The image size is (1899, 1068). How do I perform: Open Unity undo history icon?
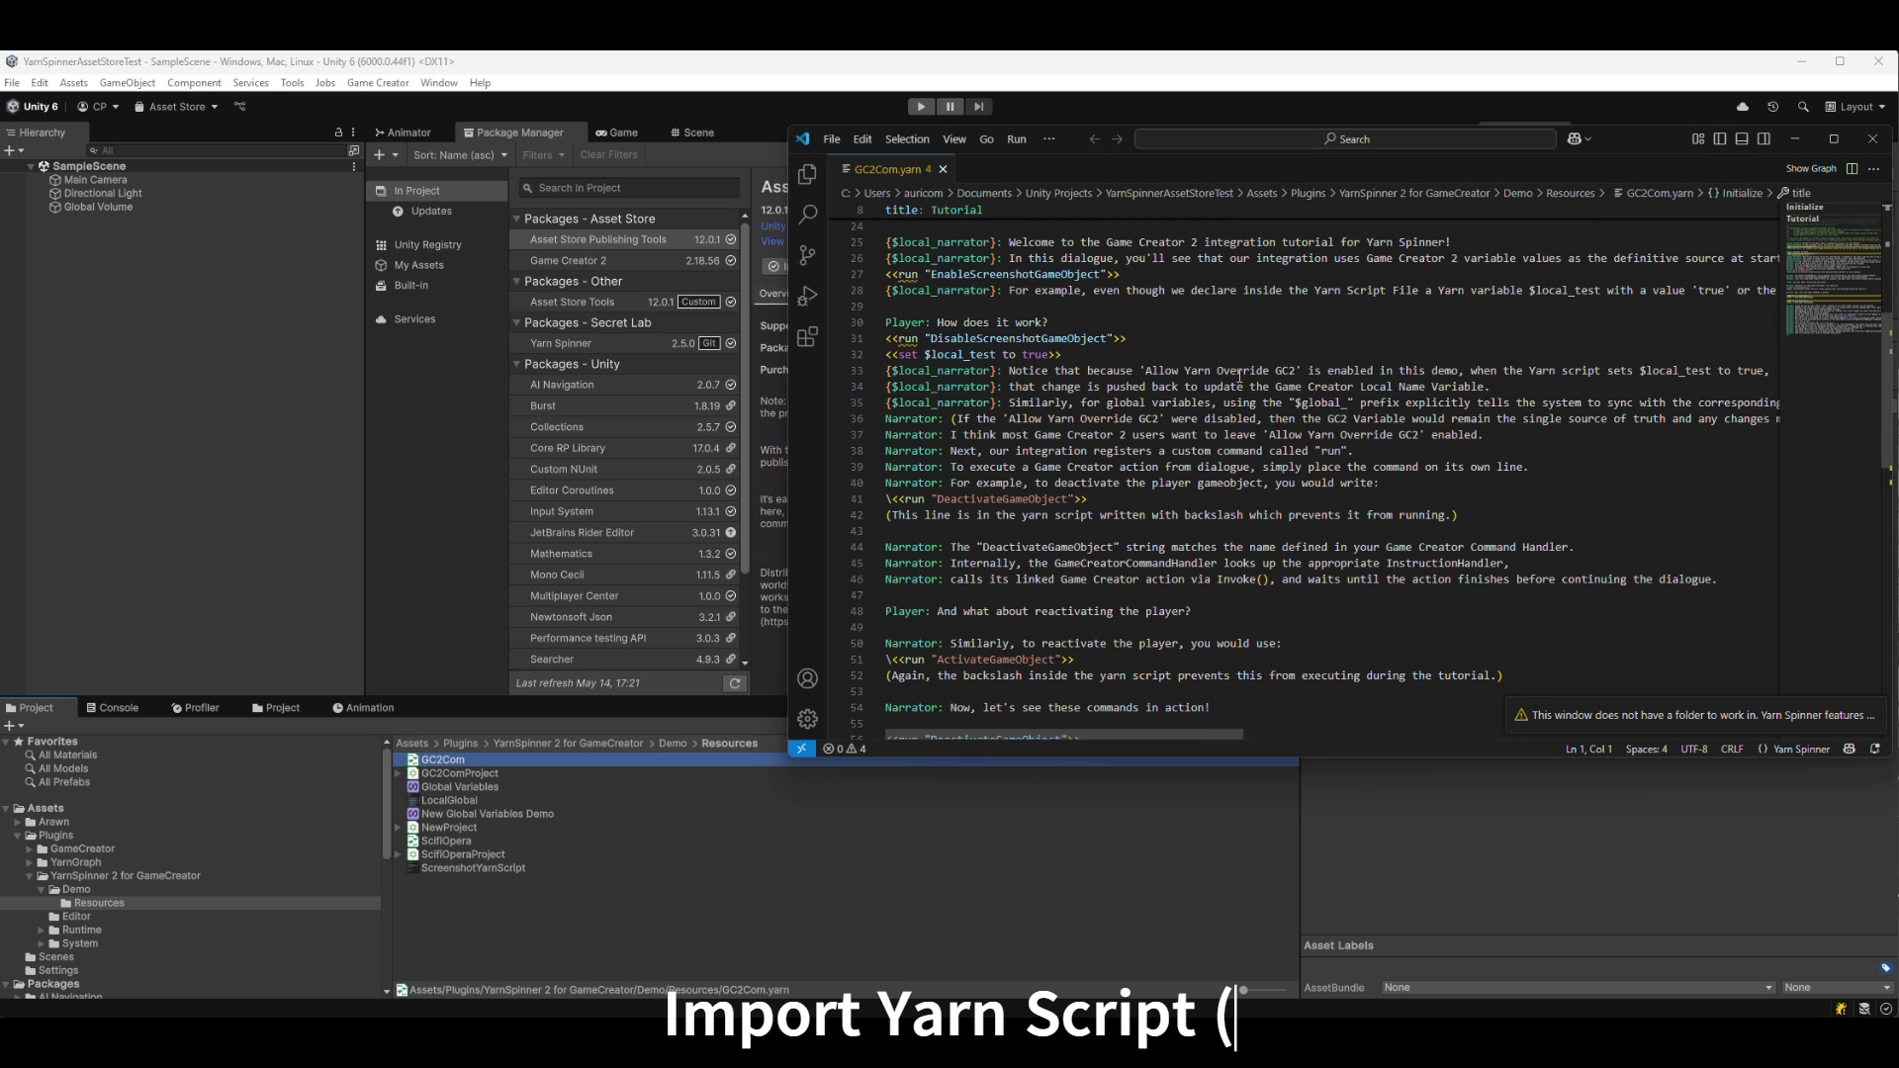tap(1772, 107)
